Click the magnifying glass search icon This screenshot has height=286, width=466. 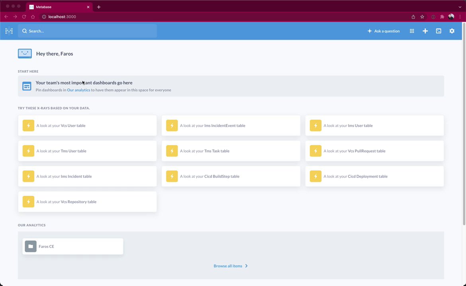(24, 31)
